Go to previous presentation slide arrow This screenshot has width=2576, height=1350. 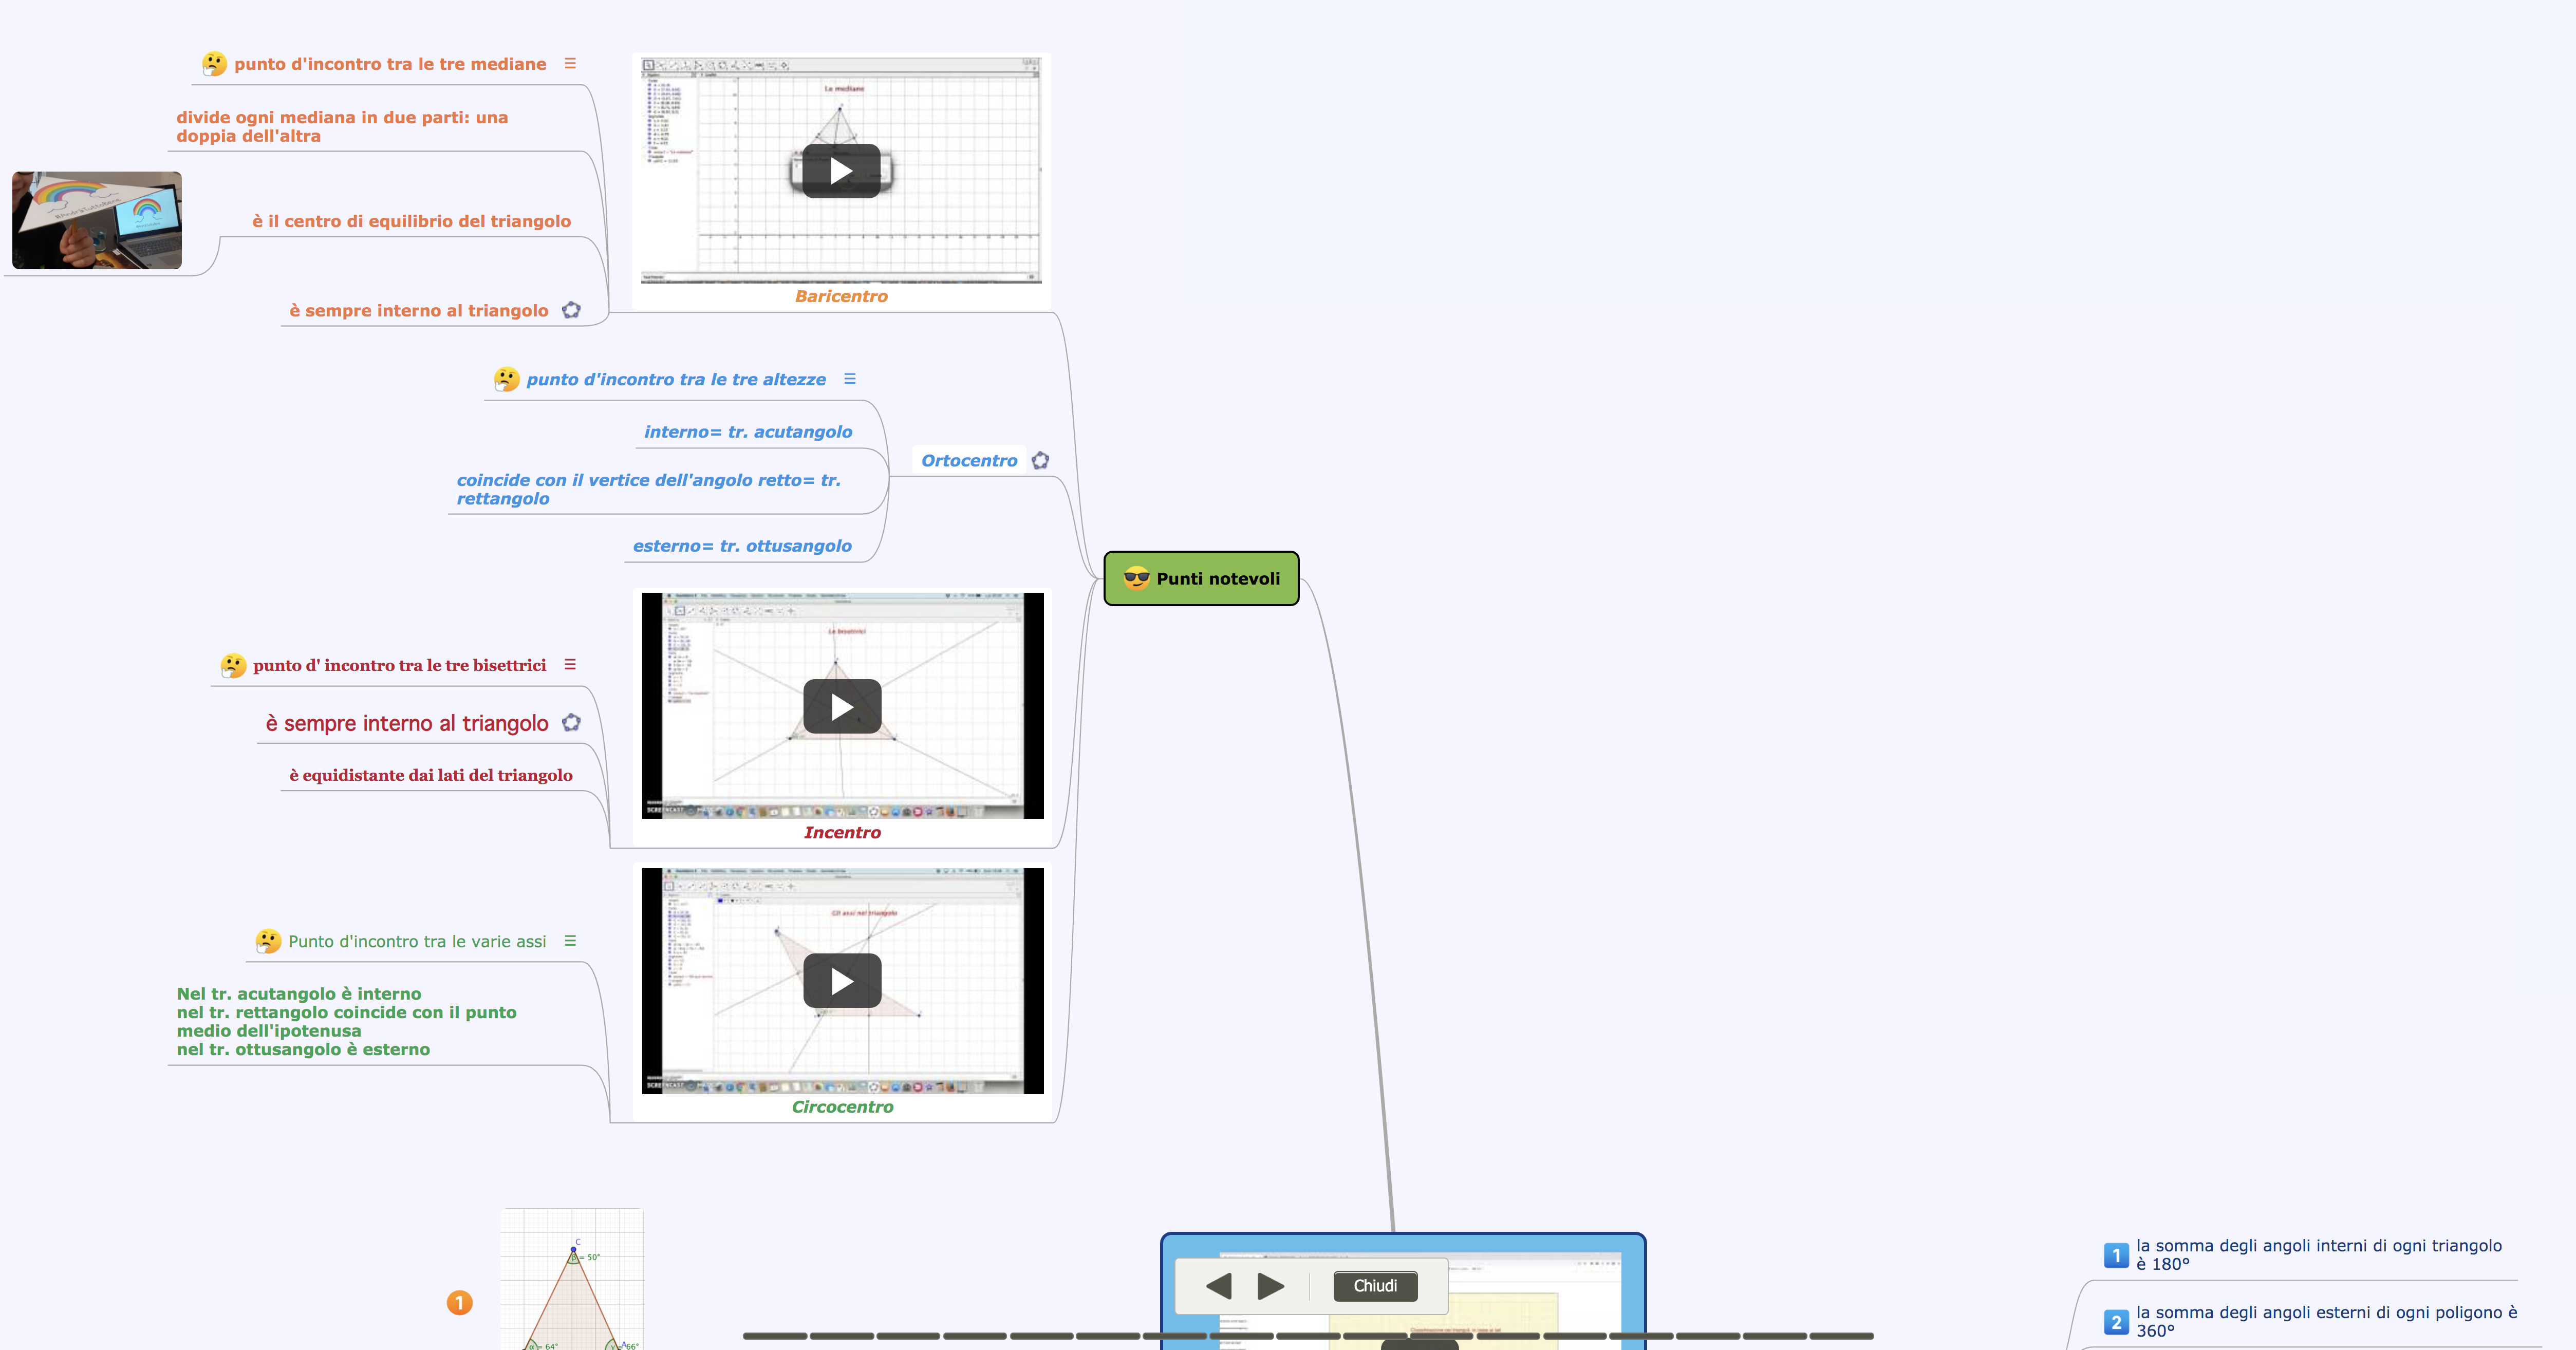click(x=1218, y=1286)
